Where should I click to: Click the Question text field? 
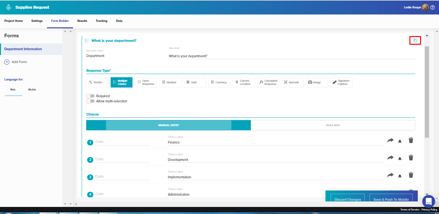pos(292,56)
